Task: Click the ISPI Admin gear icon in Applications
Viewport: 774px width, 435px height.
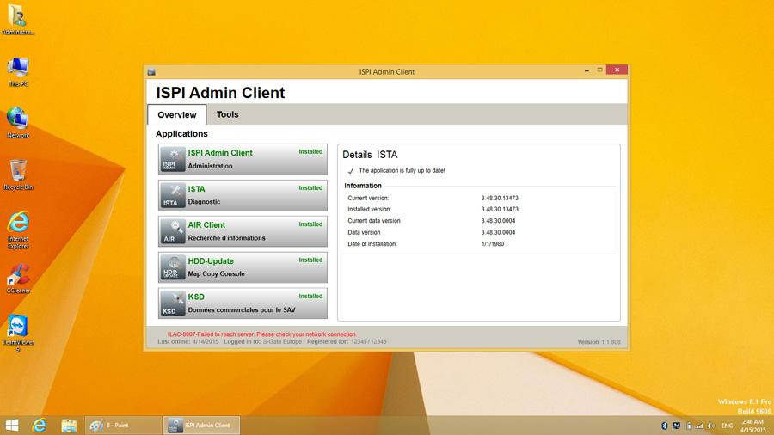Action: point(172,159)
